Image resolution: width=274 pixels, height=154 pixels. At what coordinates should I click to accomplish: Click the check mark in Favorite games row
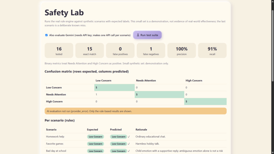click(x=129, y=144)
